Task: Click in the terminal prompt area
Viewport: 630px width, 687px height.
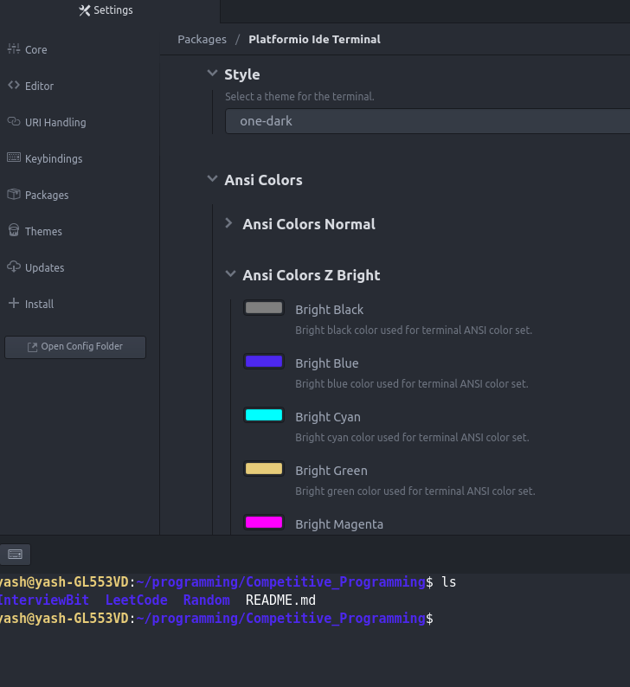Action: coord(485,620)
